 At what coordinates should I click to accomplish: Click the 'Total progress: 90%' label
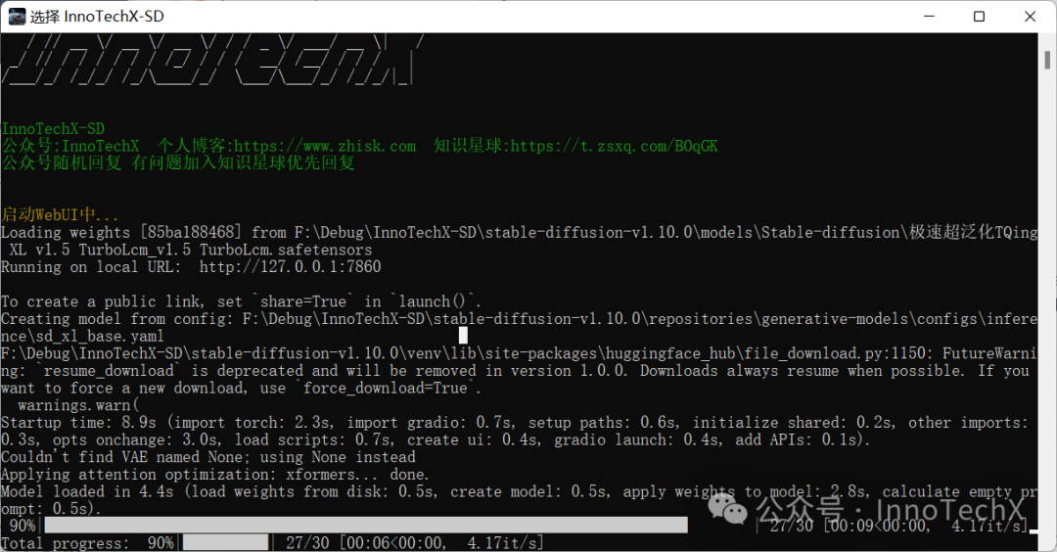click(88, 543)
